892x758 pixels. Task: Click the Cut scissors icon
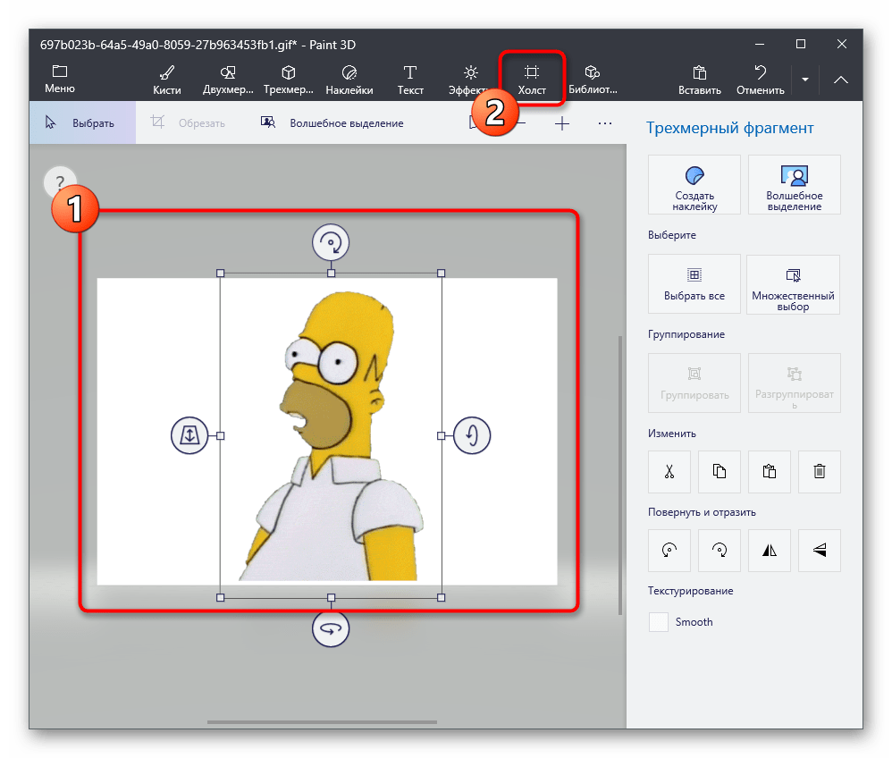[x=669, y=472]
